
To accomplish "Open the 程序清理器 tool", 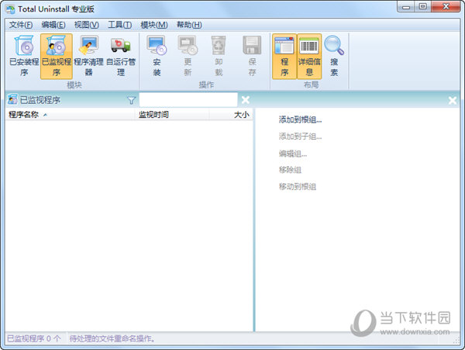I will pyautogui.click(x=88, y=56).
